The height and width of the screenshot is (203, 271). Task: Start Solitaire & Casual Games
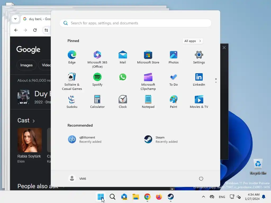(72, 81)
